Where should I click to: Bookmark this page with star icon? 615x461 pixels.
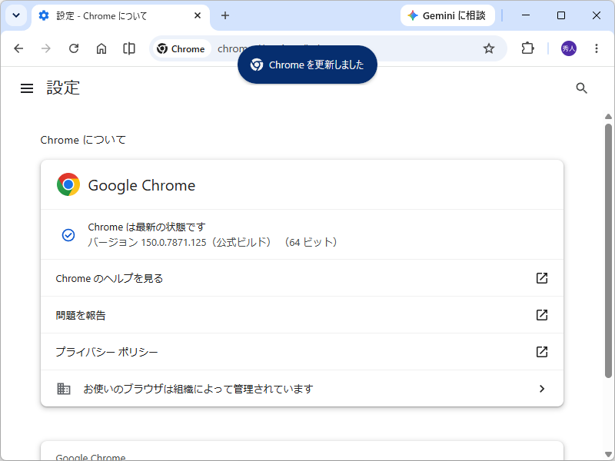pyautogui.click(x=489, y=48)
